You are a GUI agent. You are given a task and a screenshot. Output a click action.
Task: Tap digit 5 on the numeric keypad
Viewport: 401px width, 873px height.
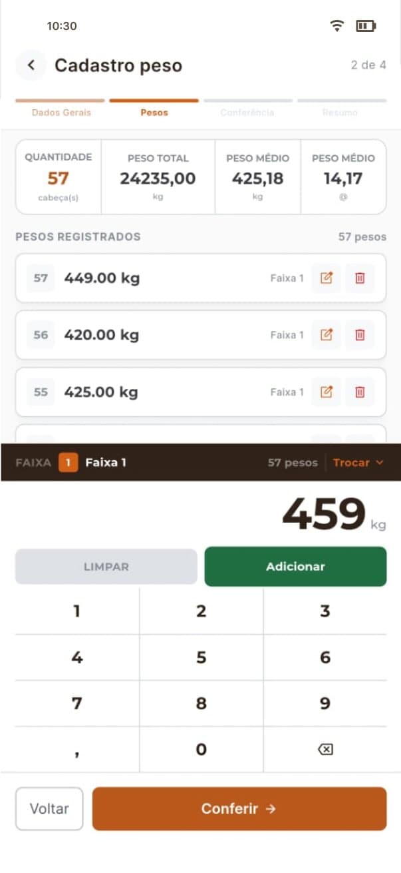coord(200,657)
